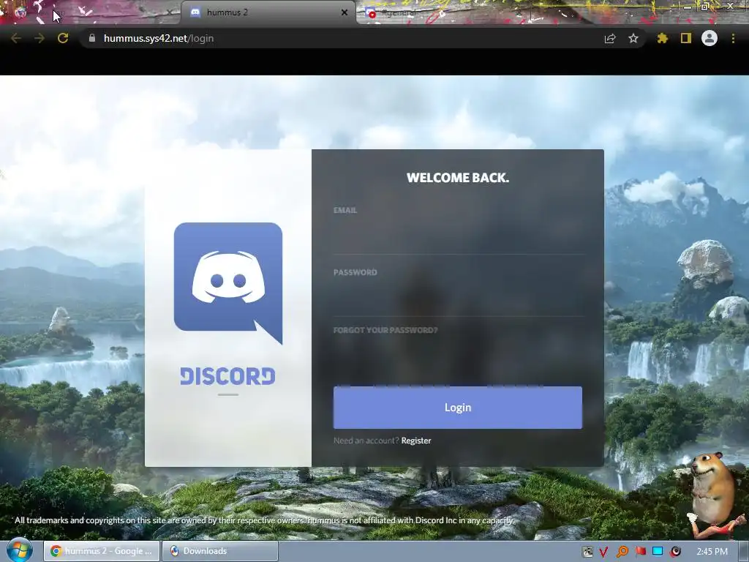The image size is (749, 562).
Task: Click the orange magnifier tray icon
Action: coord(622,552)
